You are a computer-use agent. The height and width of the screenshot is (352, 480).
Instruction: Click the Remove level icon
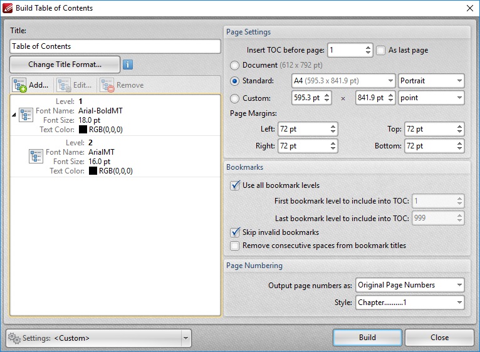point(107,85)
